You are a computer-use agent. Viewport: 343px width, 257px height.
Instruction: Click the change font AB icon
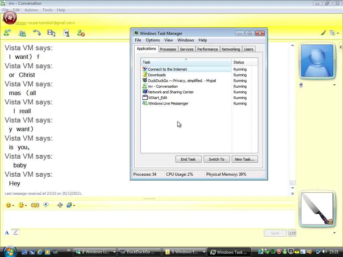pos(60,205)
